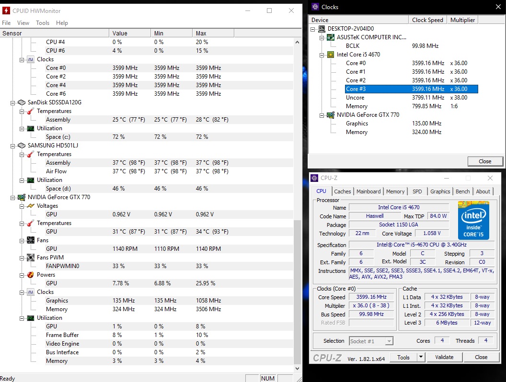
Task: Click the Voltages lightning icon under GTX 770
Action: point(31,206)
